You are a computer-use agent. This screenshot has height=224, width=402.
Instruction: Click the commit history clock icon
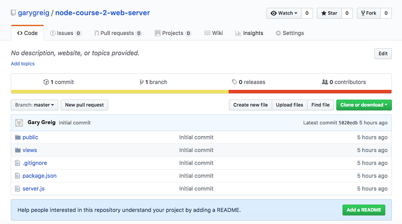click(x=46, y=82)
